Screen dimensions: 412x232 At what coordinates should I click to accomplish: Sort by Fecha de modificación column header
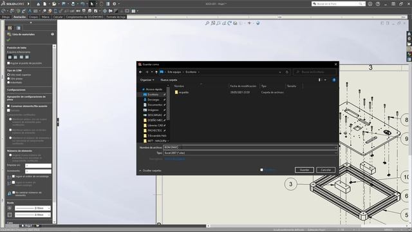tap(243, 86)
